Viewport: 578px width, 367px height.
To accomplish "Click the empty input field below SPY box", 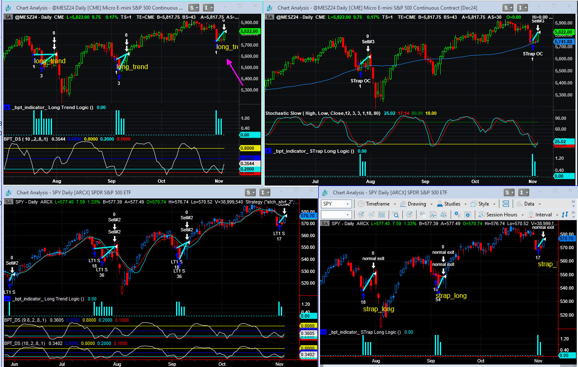I will click(x=336, y=215).
